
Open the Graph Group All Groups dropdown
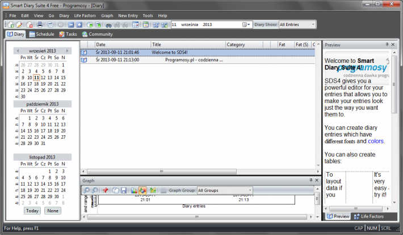coord(250,190)
